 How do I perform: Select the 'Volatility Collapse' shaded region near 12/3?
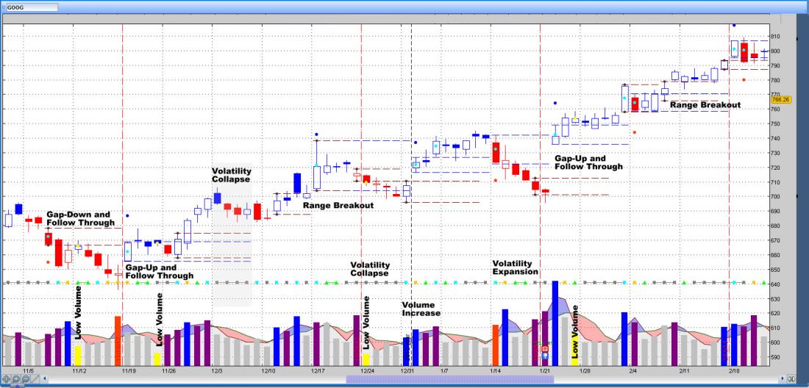(232, 235)
